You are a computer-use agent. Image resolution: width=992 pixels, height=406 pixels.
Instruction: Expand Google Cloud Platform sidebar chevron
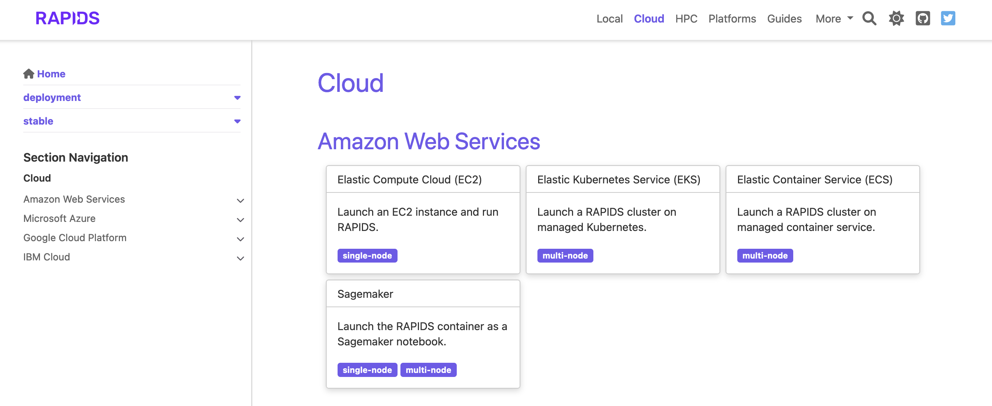240,239
